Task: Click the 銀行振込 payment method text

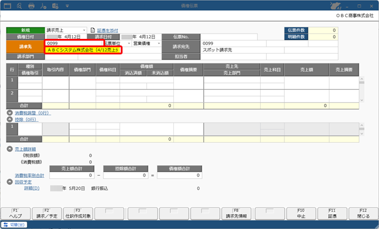Action: (x=100, y=188)
